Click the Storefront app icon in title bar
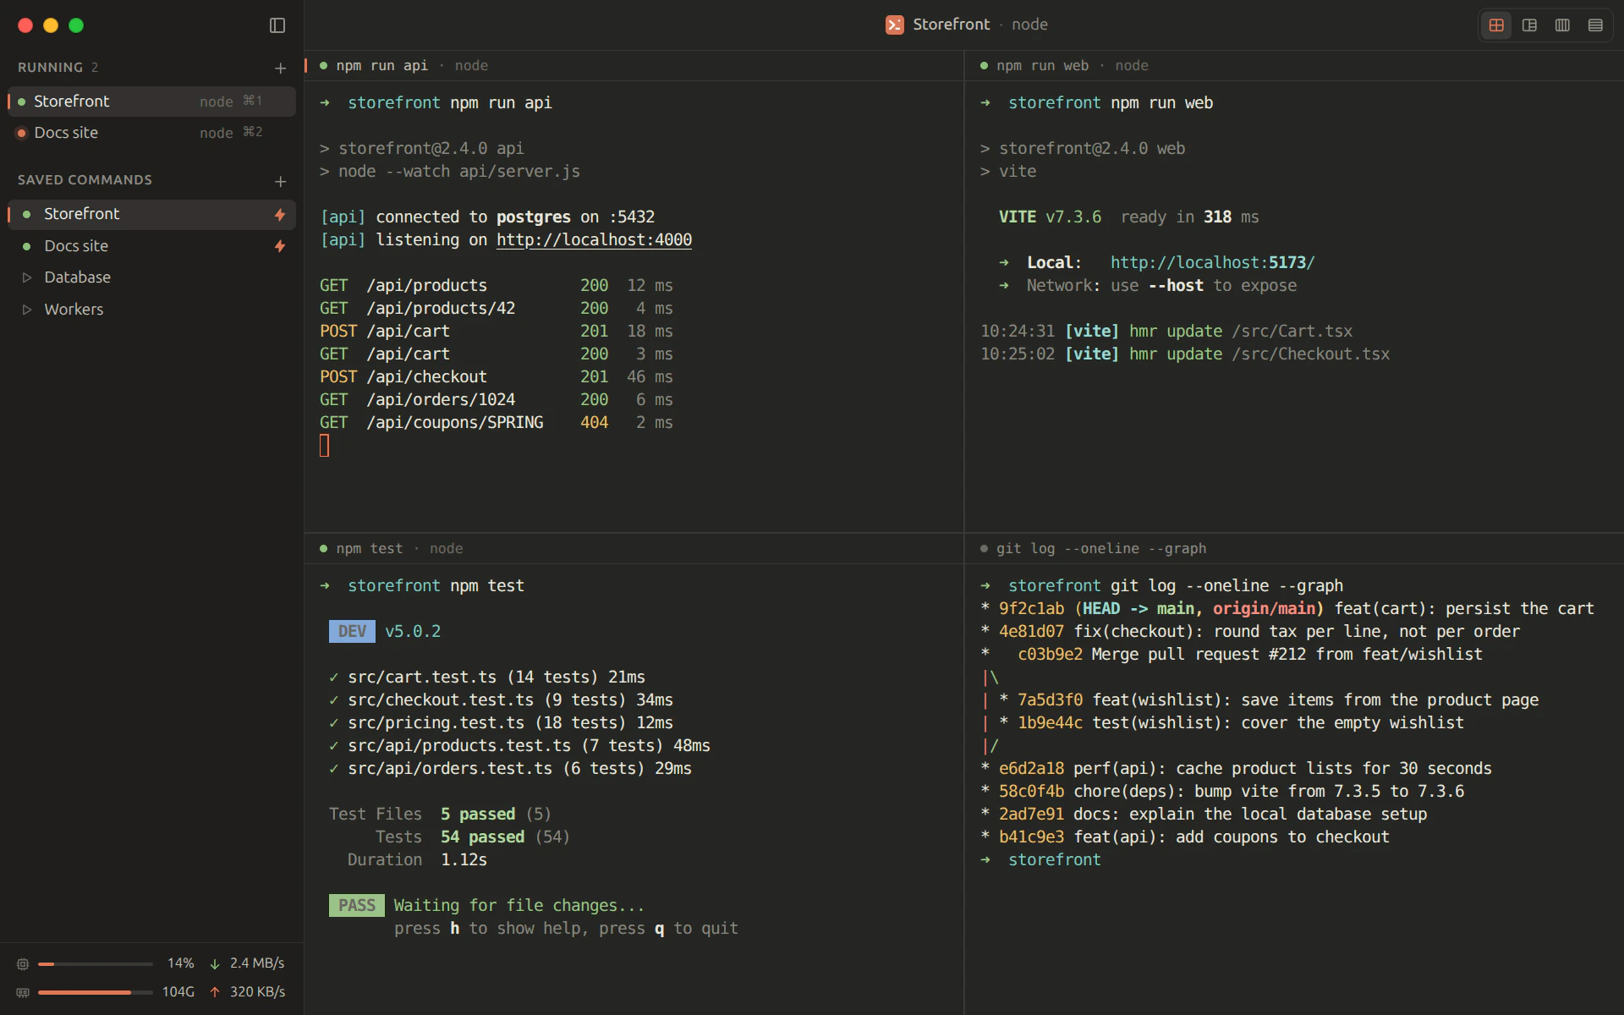This screenshot has width=1624, height=1015. point(894,25)
